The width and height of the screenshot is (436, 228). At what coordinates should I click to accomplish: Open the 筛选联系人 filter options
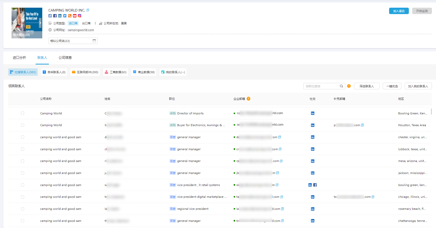(367, 86)
